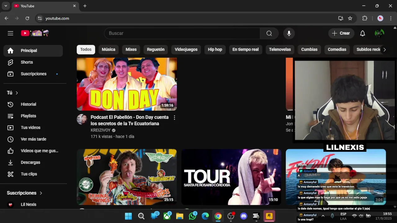397x223 pixels.
Task: Open Lil Nexis subscribed channel
Action: (33, 204)
